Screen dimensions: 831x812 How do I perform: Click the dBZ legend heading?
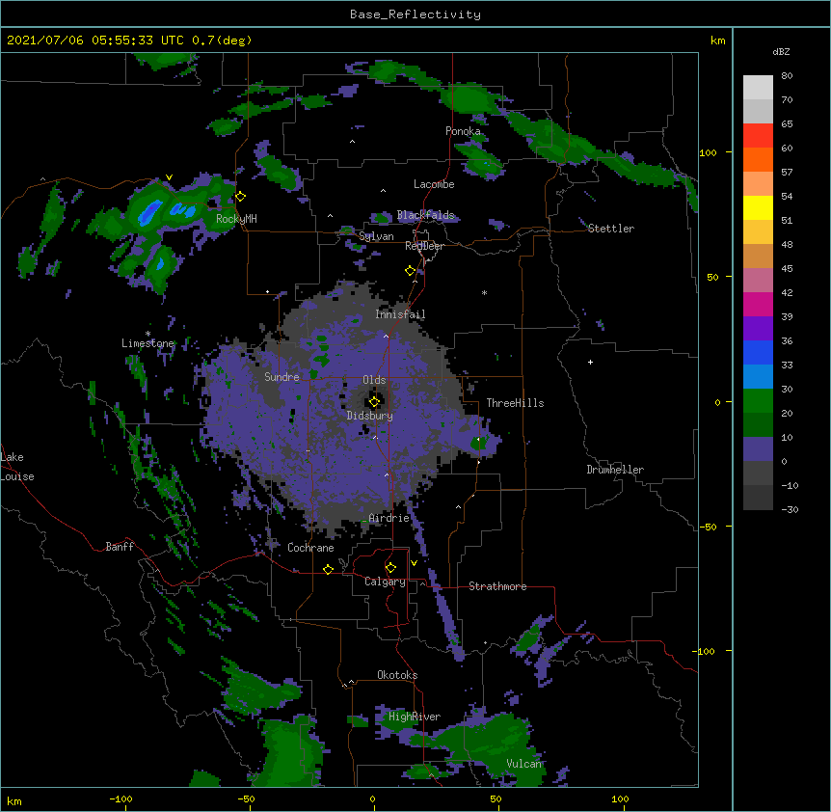(781, 51)
